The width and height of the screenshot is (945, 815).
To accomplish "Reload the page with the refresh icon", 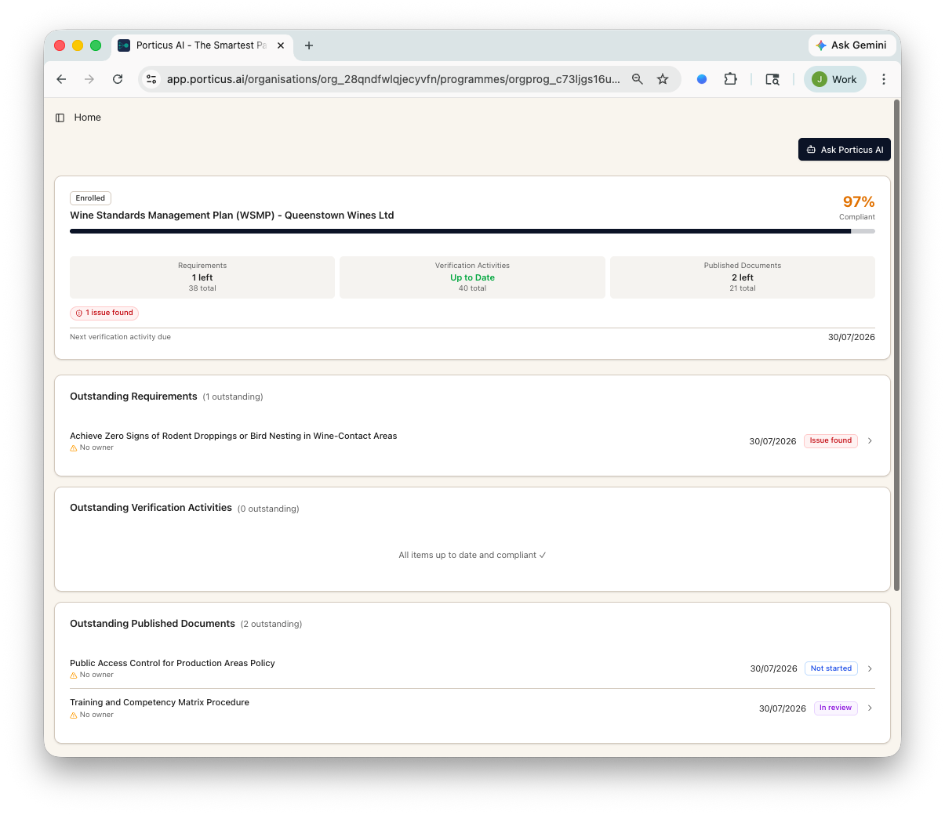I will pyautogui.click(x=118, y=79).
